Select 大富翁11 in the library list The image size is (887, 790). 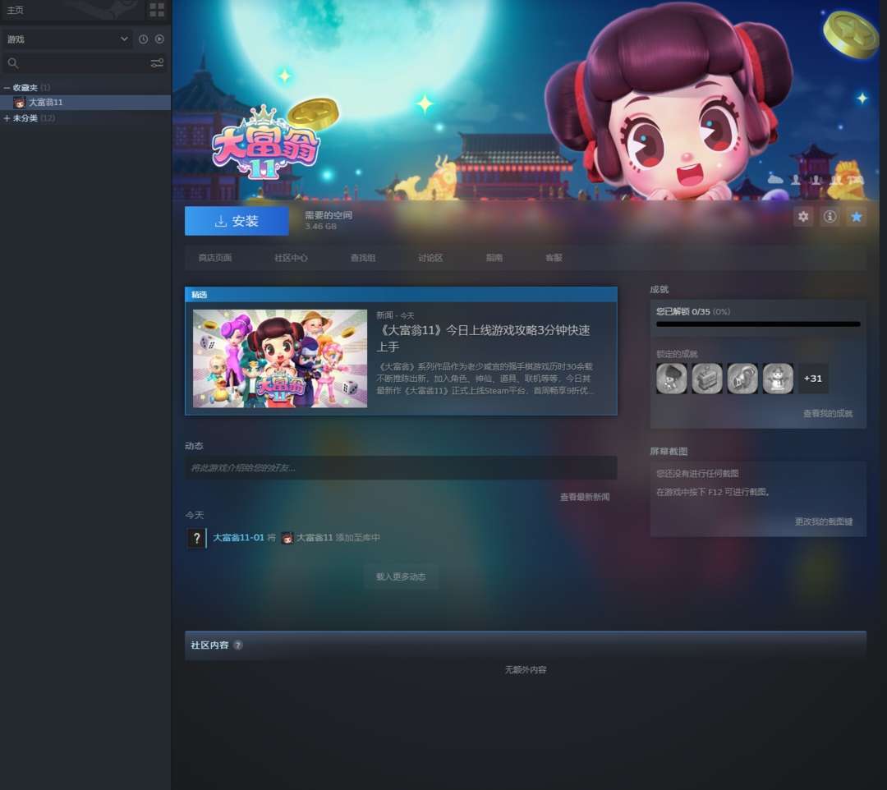[x=85, y=103]
